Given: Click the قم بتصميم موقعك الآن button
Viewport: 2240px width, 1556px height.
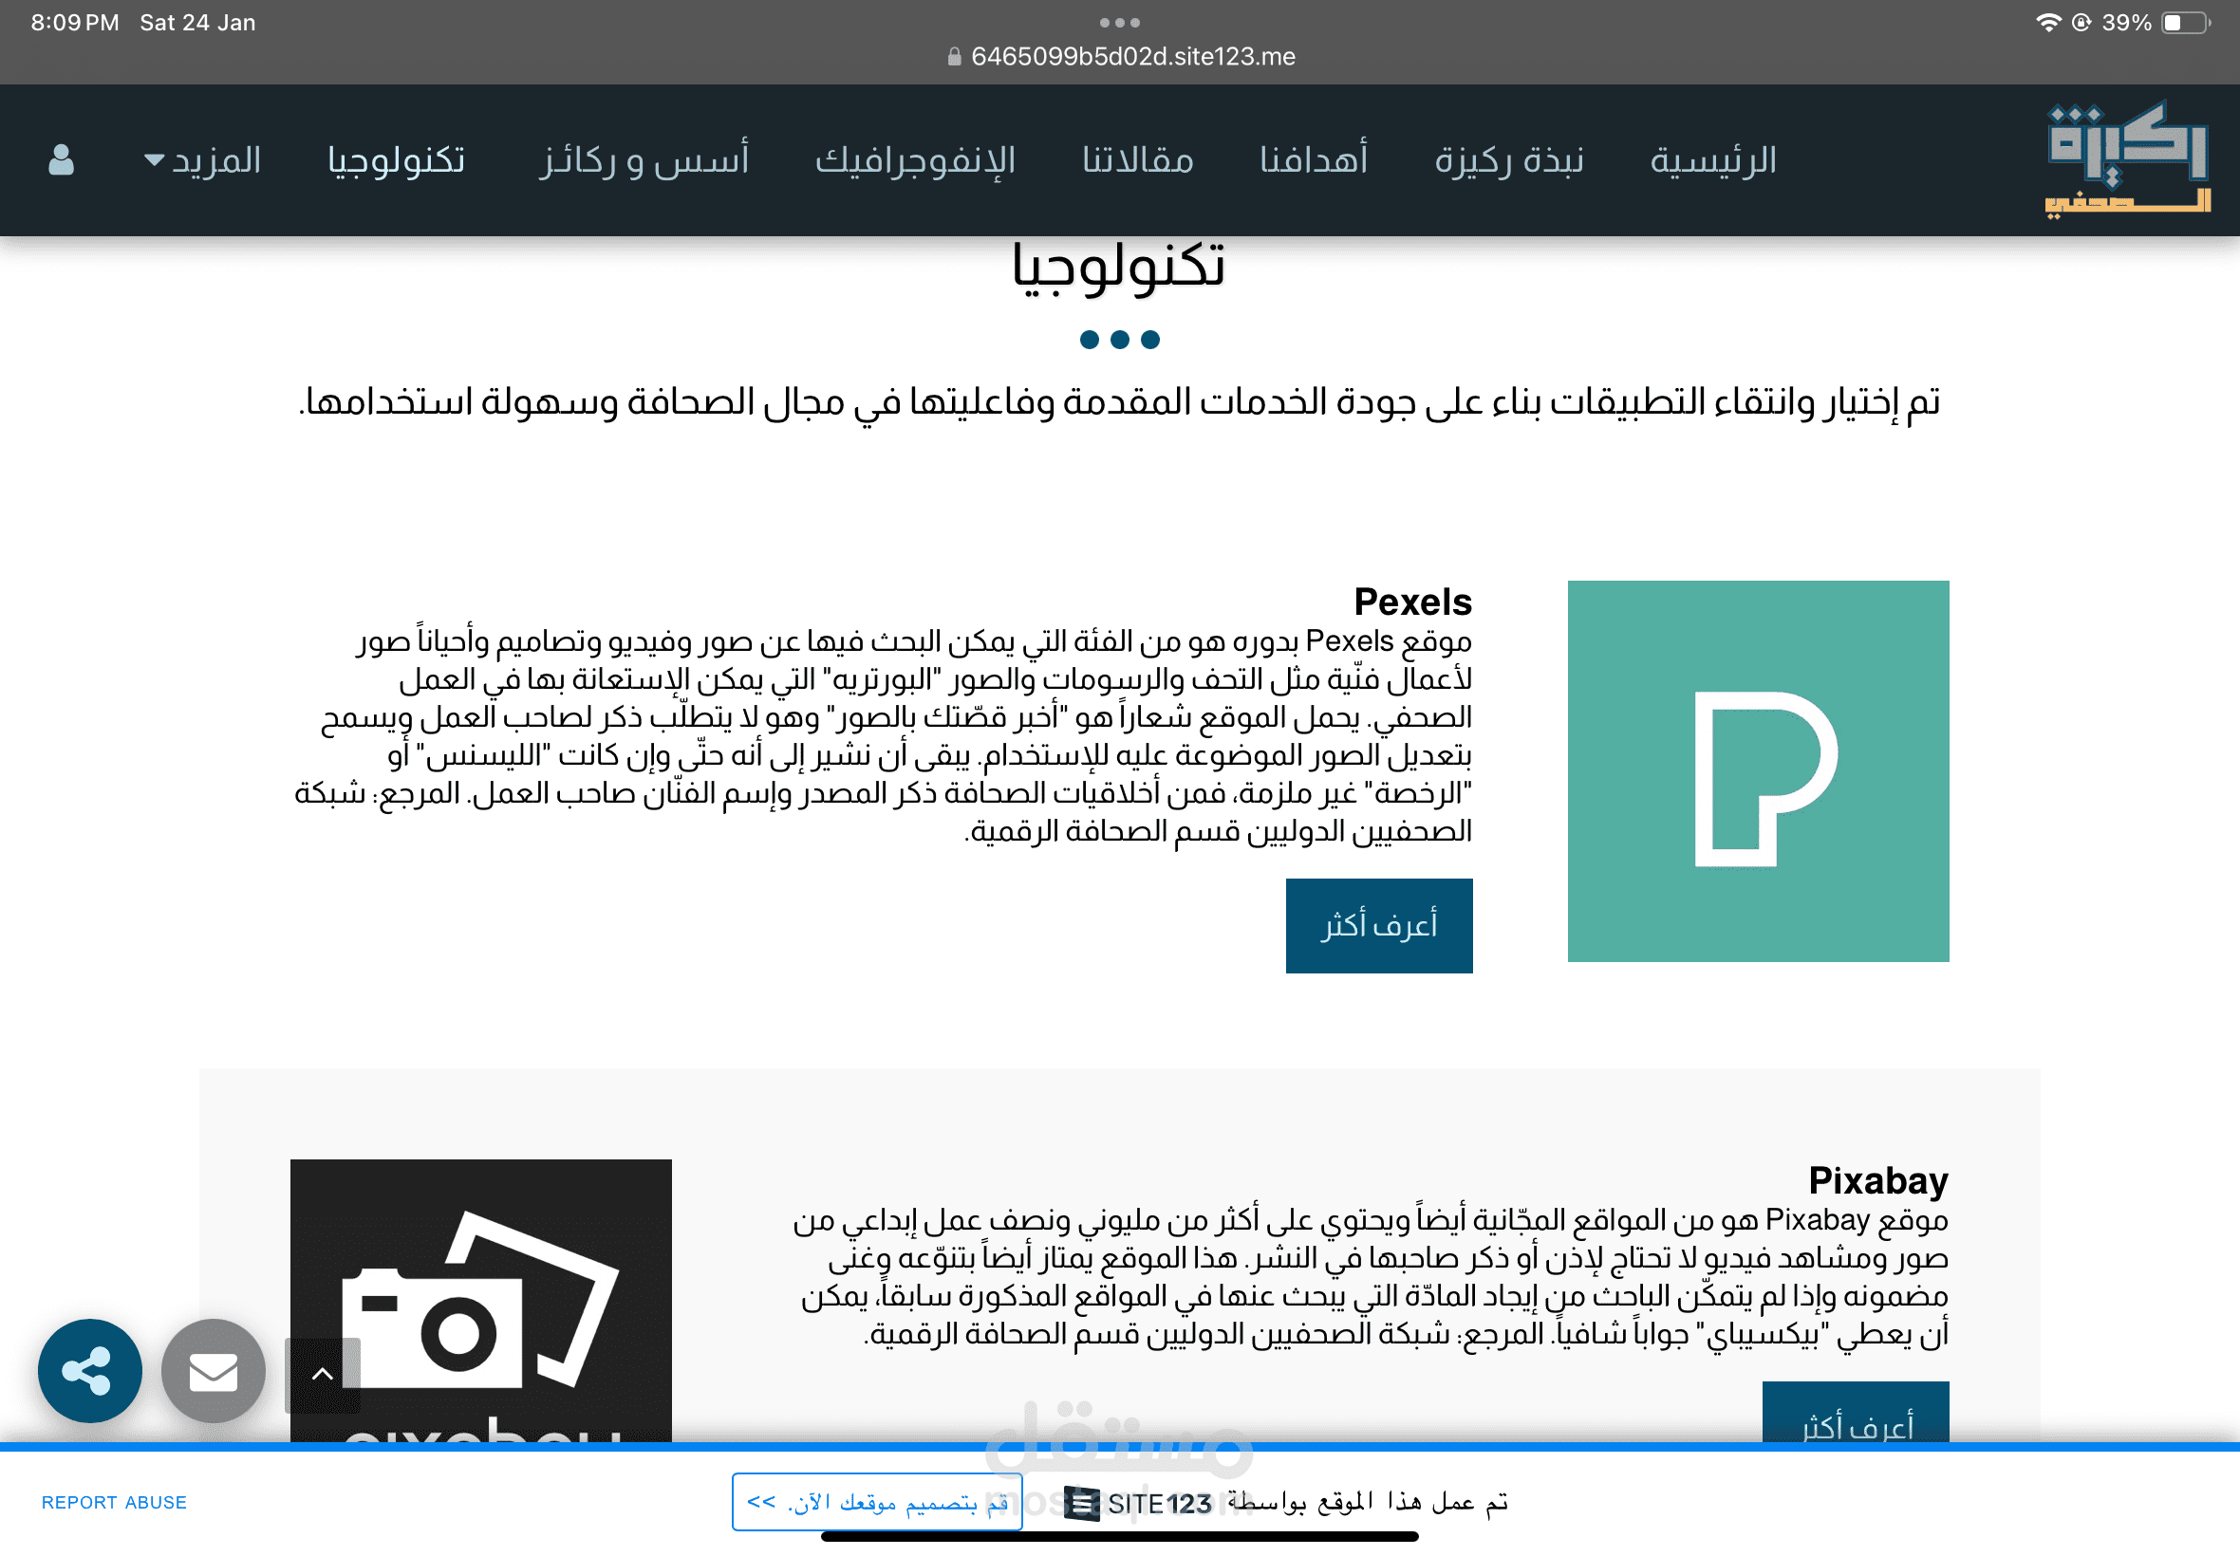Looking at the screenshot, I should point(877,1501).
